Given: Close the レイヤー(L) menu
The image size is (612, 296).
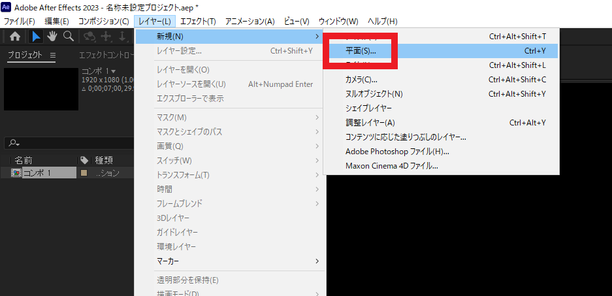Looking at the screenshot, I should coord(155,21).
